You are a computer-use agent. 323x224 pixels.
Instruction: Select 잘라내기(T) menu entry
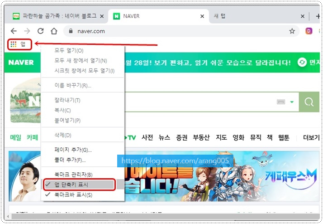[83, 100]
